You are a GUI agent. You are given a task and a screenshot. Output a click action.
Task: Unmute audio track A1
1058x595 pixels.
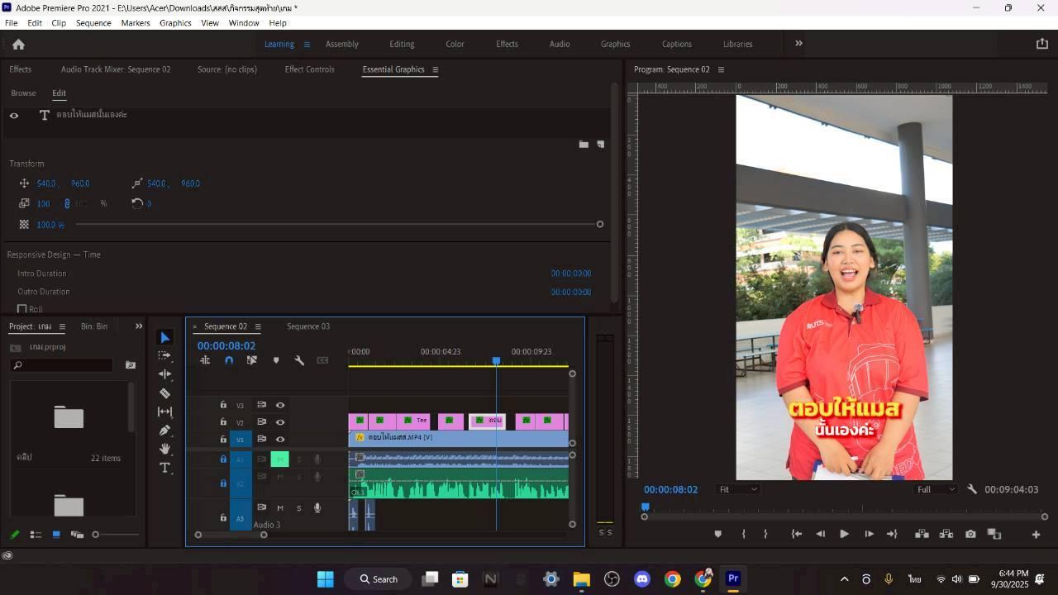pos(279,459)
